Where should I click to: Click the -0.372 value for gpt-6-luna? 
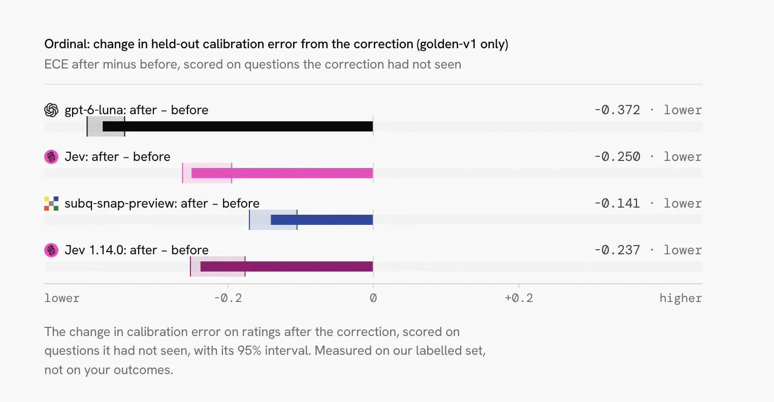(x=617, y=110)
